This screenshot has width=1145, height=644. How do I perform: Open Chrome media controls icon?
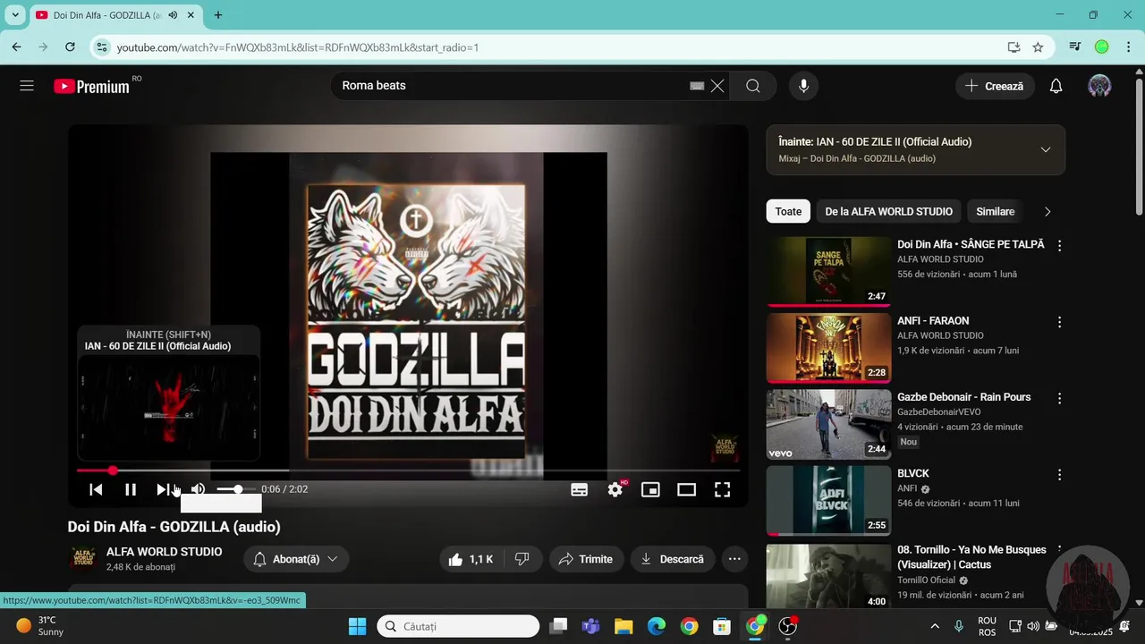tap(1075, 47)
